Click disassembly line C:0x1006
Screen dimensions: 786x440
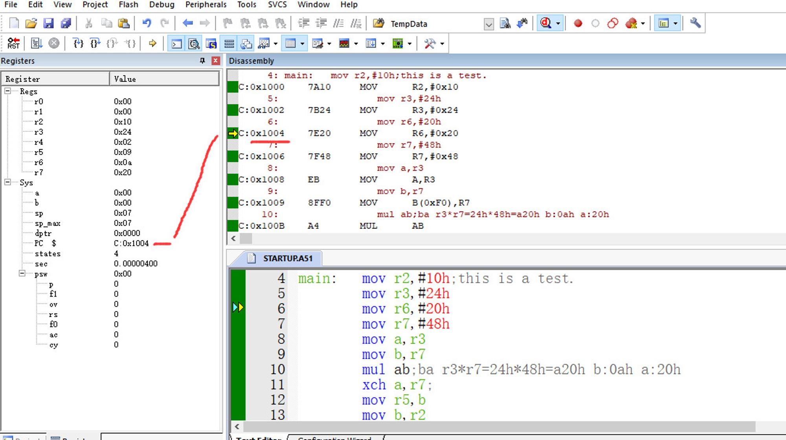348,156
